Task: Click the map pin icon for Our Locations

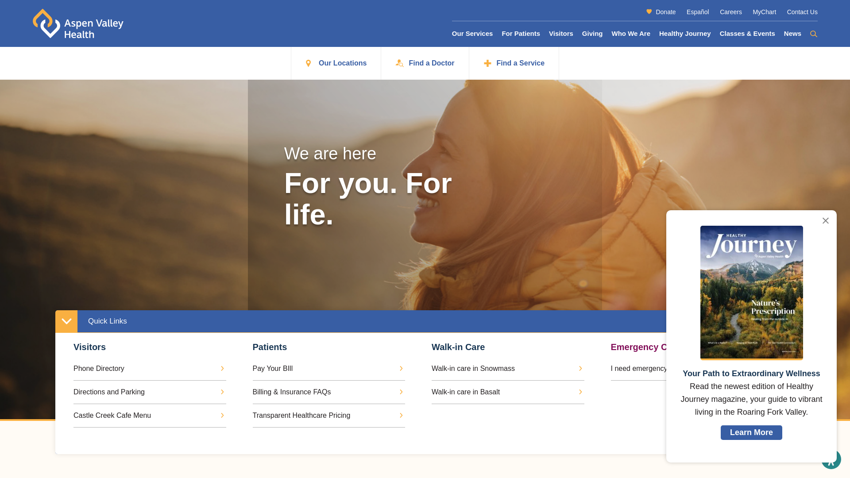Action: tap(309, 63)
